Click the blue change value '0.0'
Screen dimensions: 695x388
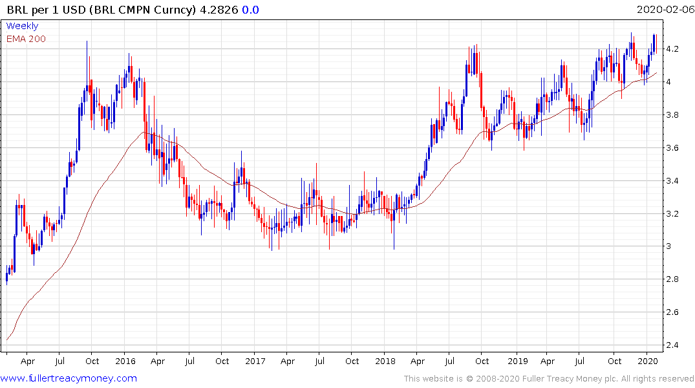tap(250, 10)
